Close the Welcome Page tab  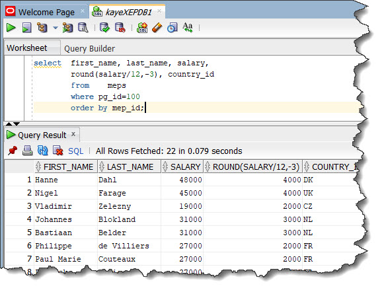[x=83, y=11]
